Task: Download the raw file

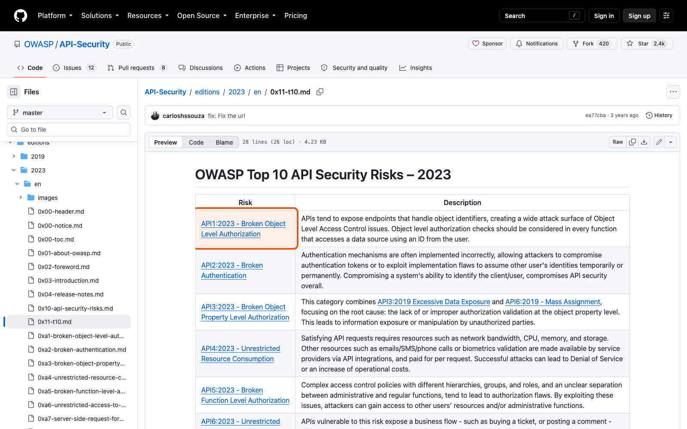Action: click(644, 142)
